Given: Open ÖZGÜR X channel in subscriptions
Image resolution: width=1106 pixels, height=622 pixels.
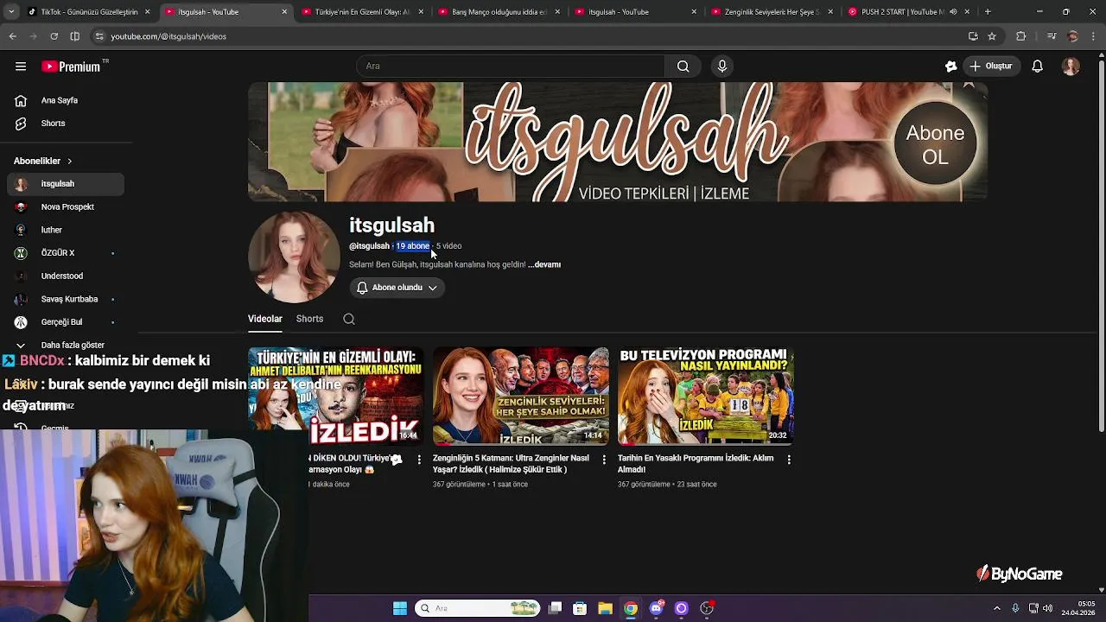Looking at the screenshot, I should [x=66, y=253].
